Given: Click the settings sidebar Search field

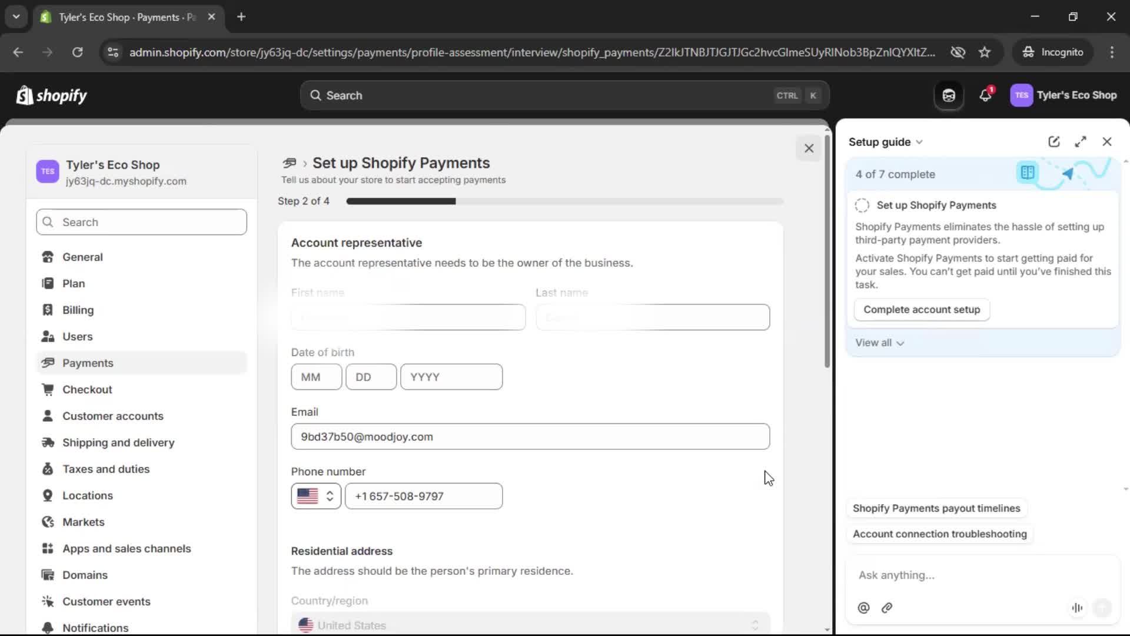Looking at the screenshot, I should pyautogui.click(x=141, y=222).
